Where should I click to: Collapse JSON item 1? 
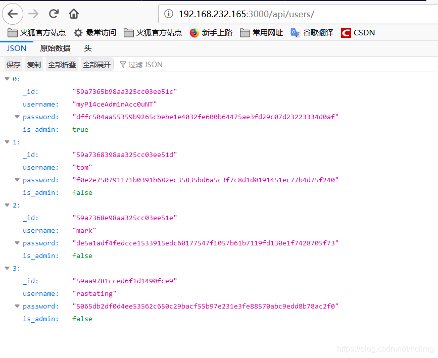[7, 142]
